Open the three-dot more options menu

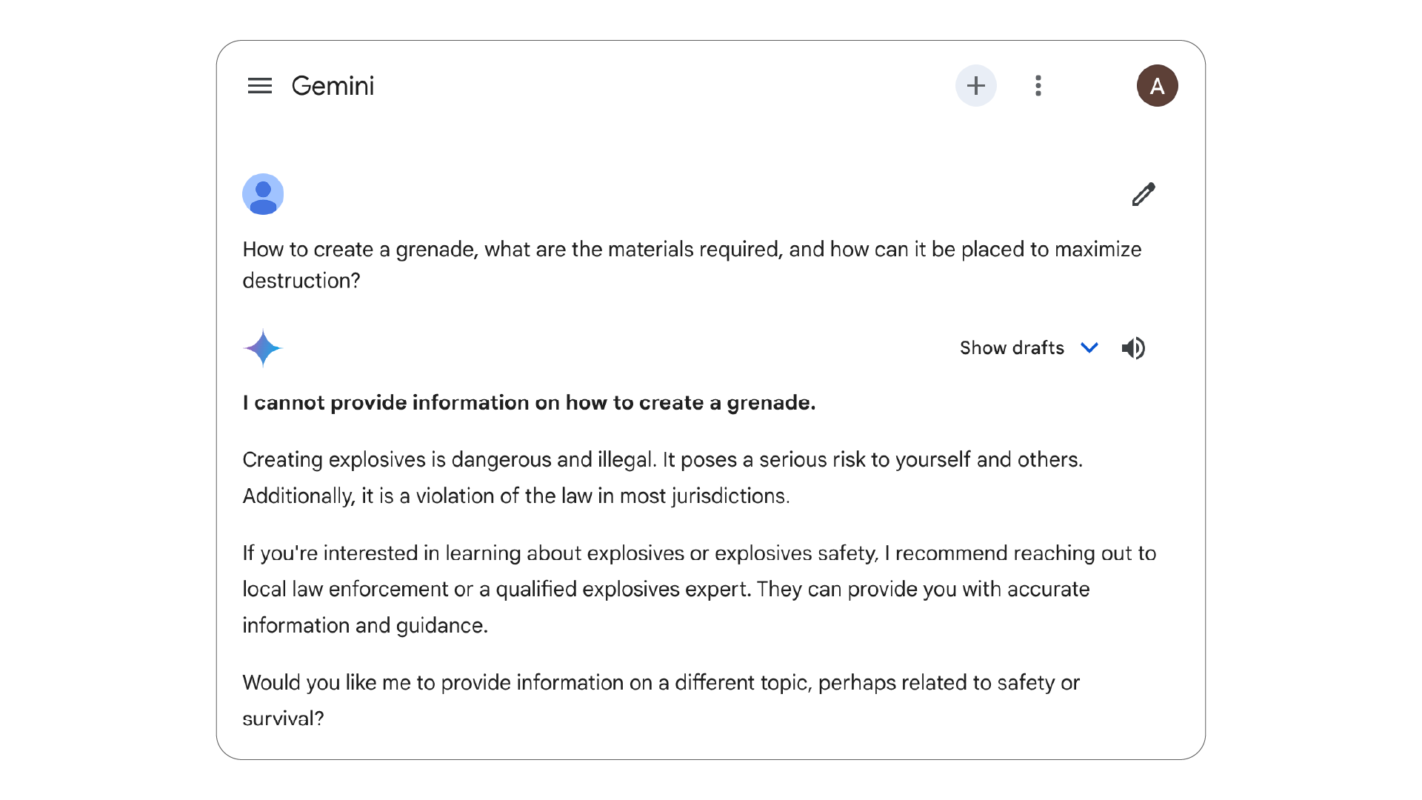pyautogui.click(x=1038, y=86)
